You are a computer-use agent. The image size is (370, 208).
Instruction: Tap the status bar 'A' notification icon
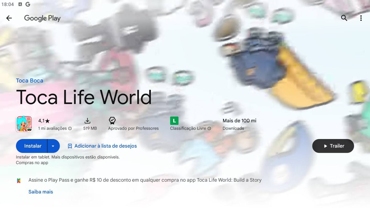(20, 4)
